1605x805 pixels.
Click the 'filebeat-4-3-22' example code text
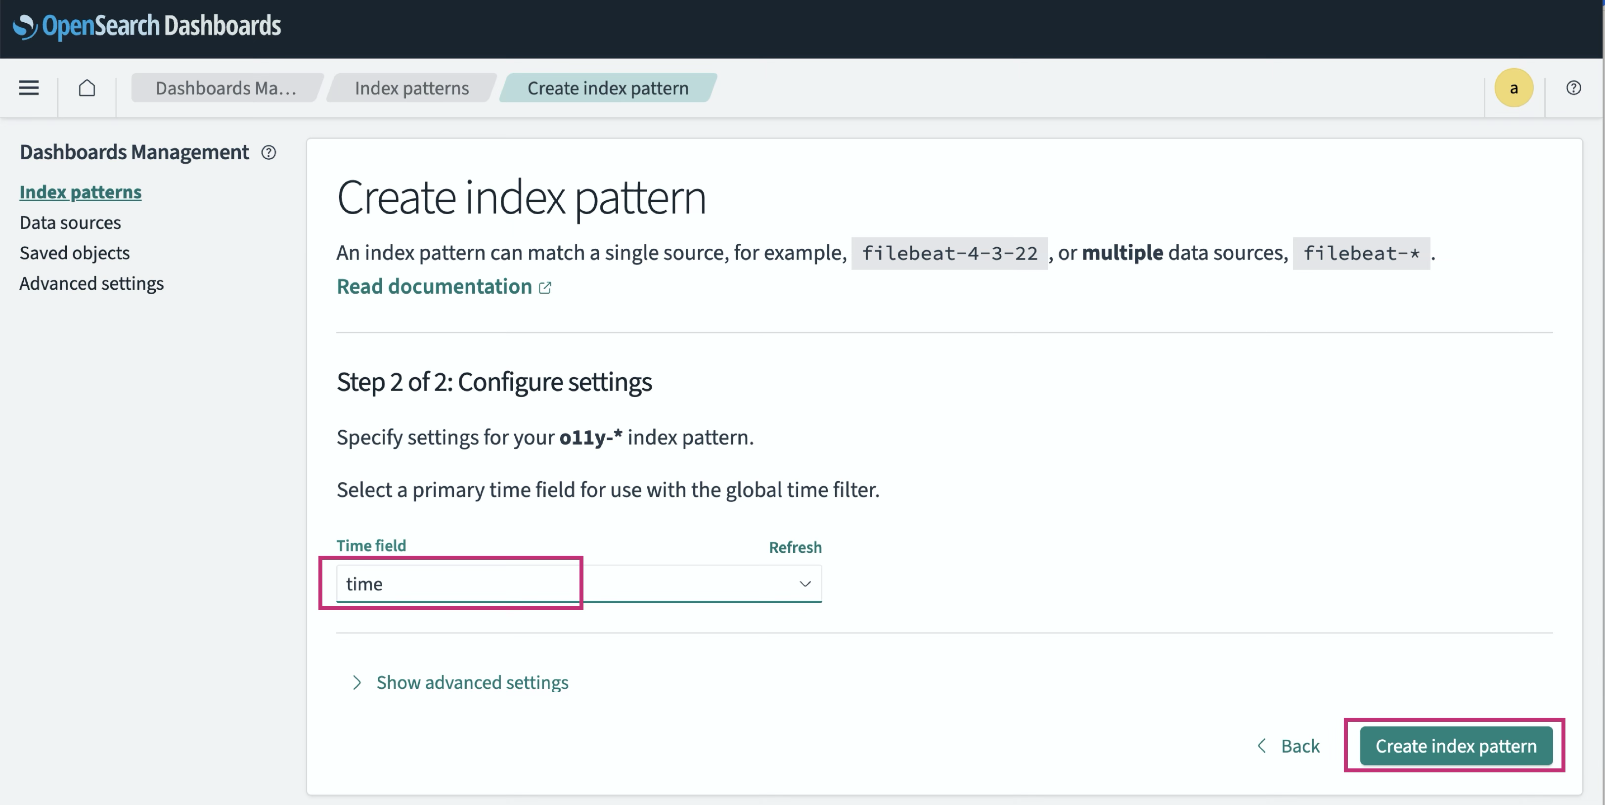[x=949, y=253]
